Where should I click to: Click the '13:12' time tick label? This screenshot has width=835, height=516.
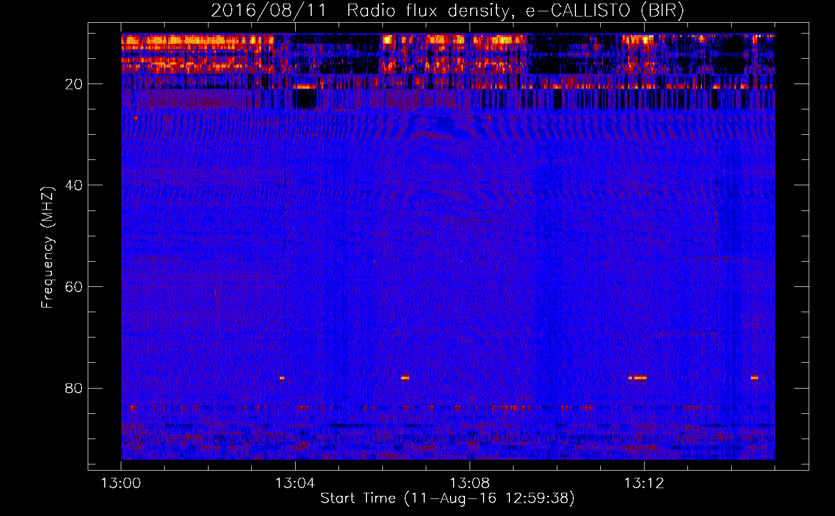644,483
